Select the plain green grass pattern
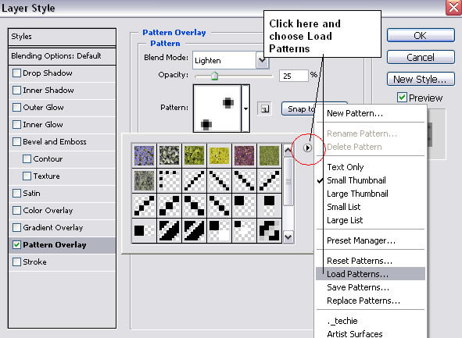The height and width of the screenshot is (338, 462). (x=269, y=155)
